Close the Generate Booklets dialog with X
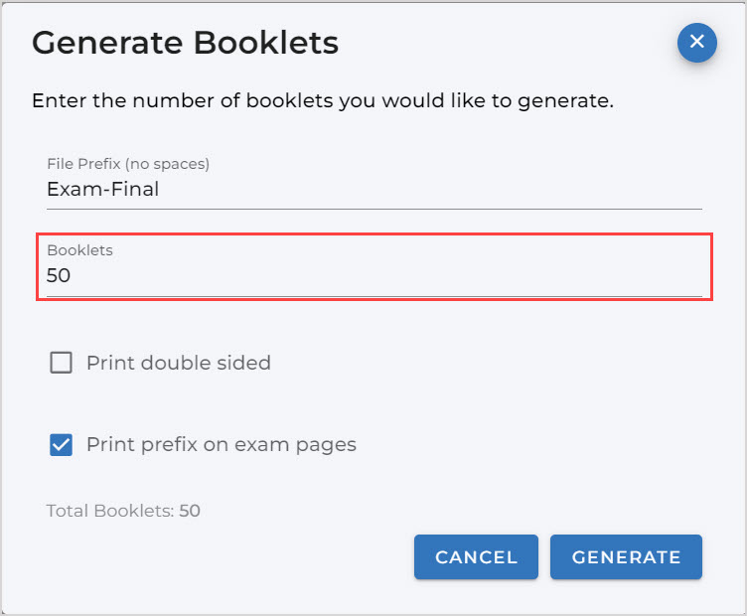The width and height of the screenshot is (747, 616). 697,42
